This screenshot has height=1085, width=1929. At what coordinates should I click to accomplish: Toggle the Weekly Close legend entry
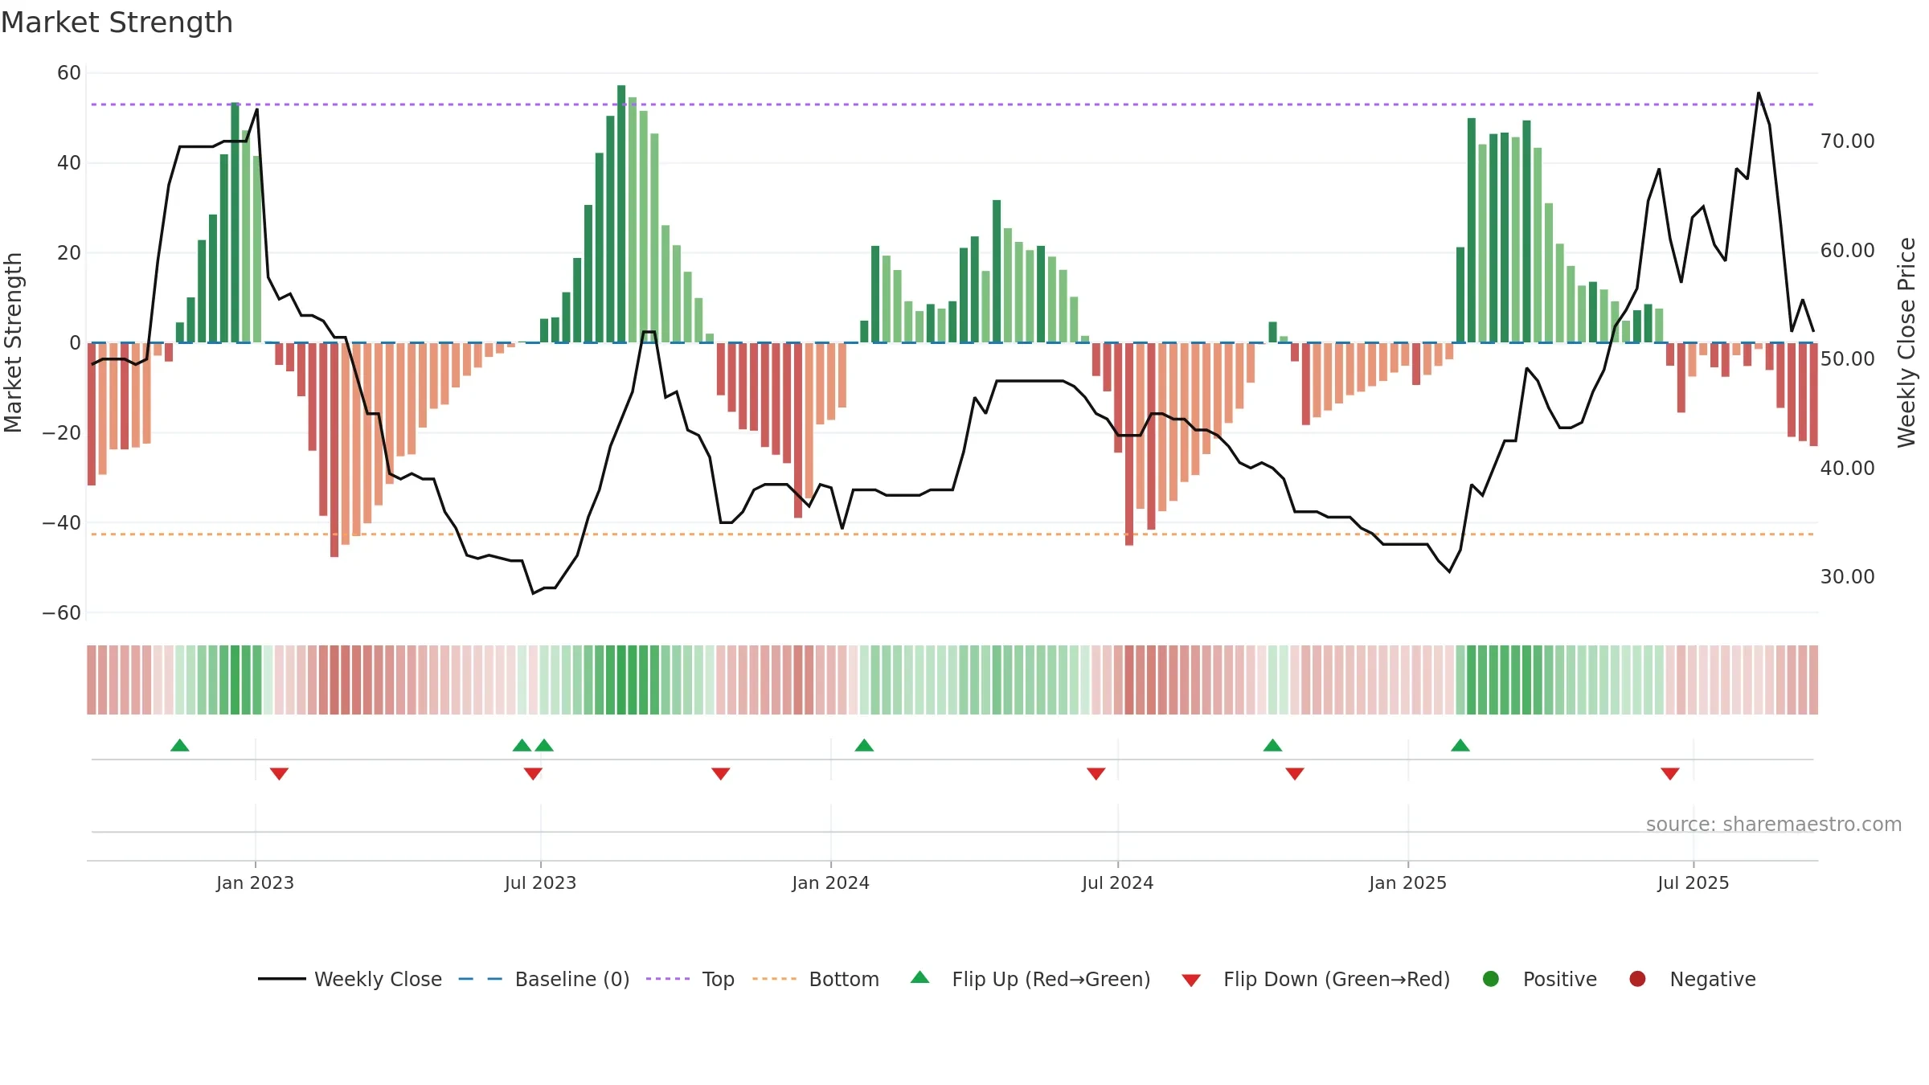(350, 979)
